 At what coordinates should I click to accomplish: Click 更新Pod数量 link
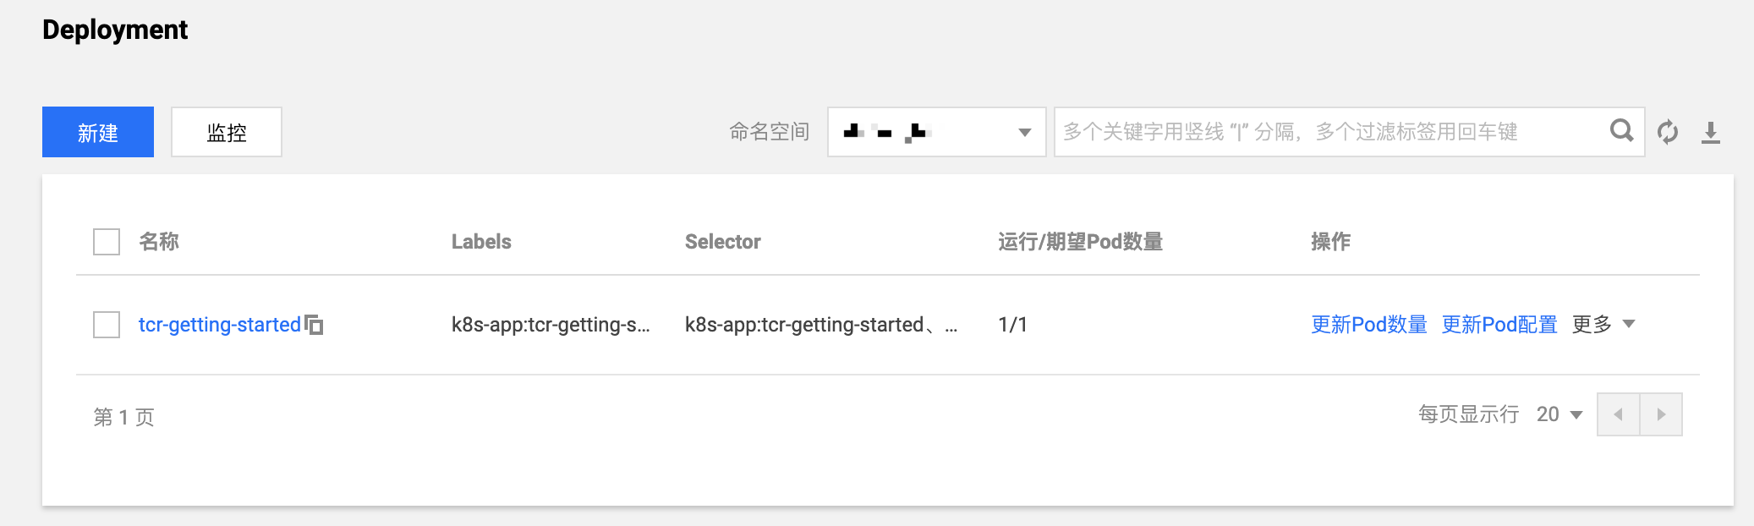click(1369, 325)
